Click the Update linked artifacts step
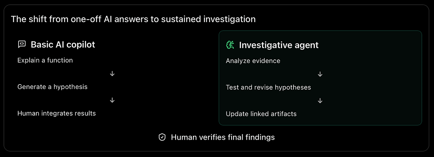The width and height of the screenshot is (434, 157). coord(261,114)
